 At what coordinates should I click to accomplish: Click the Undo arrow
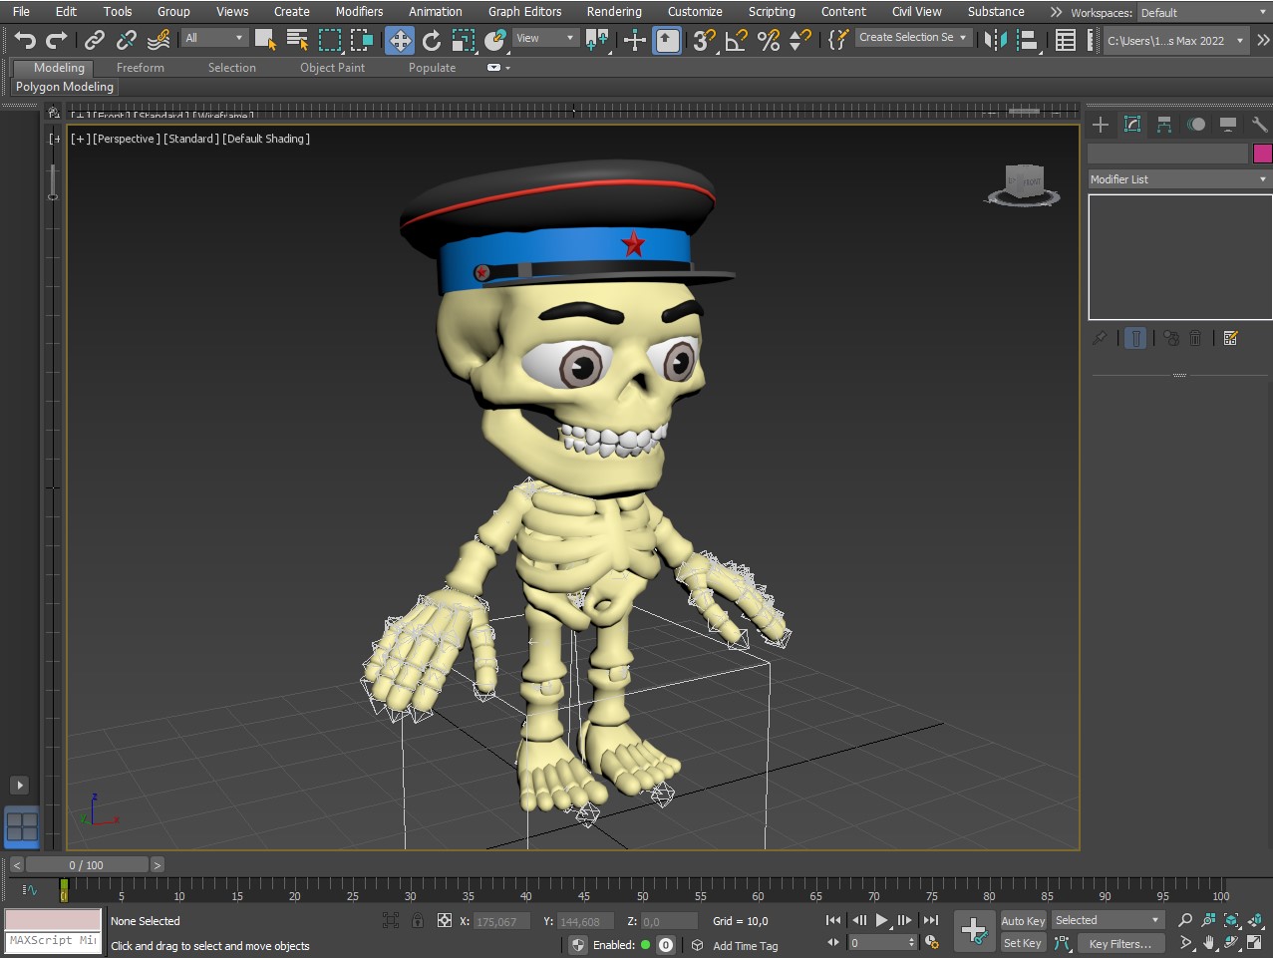point(25,40)
